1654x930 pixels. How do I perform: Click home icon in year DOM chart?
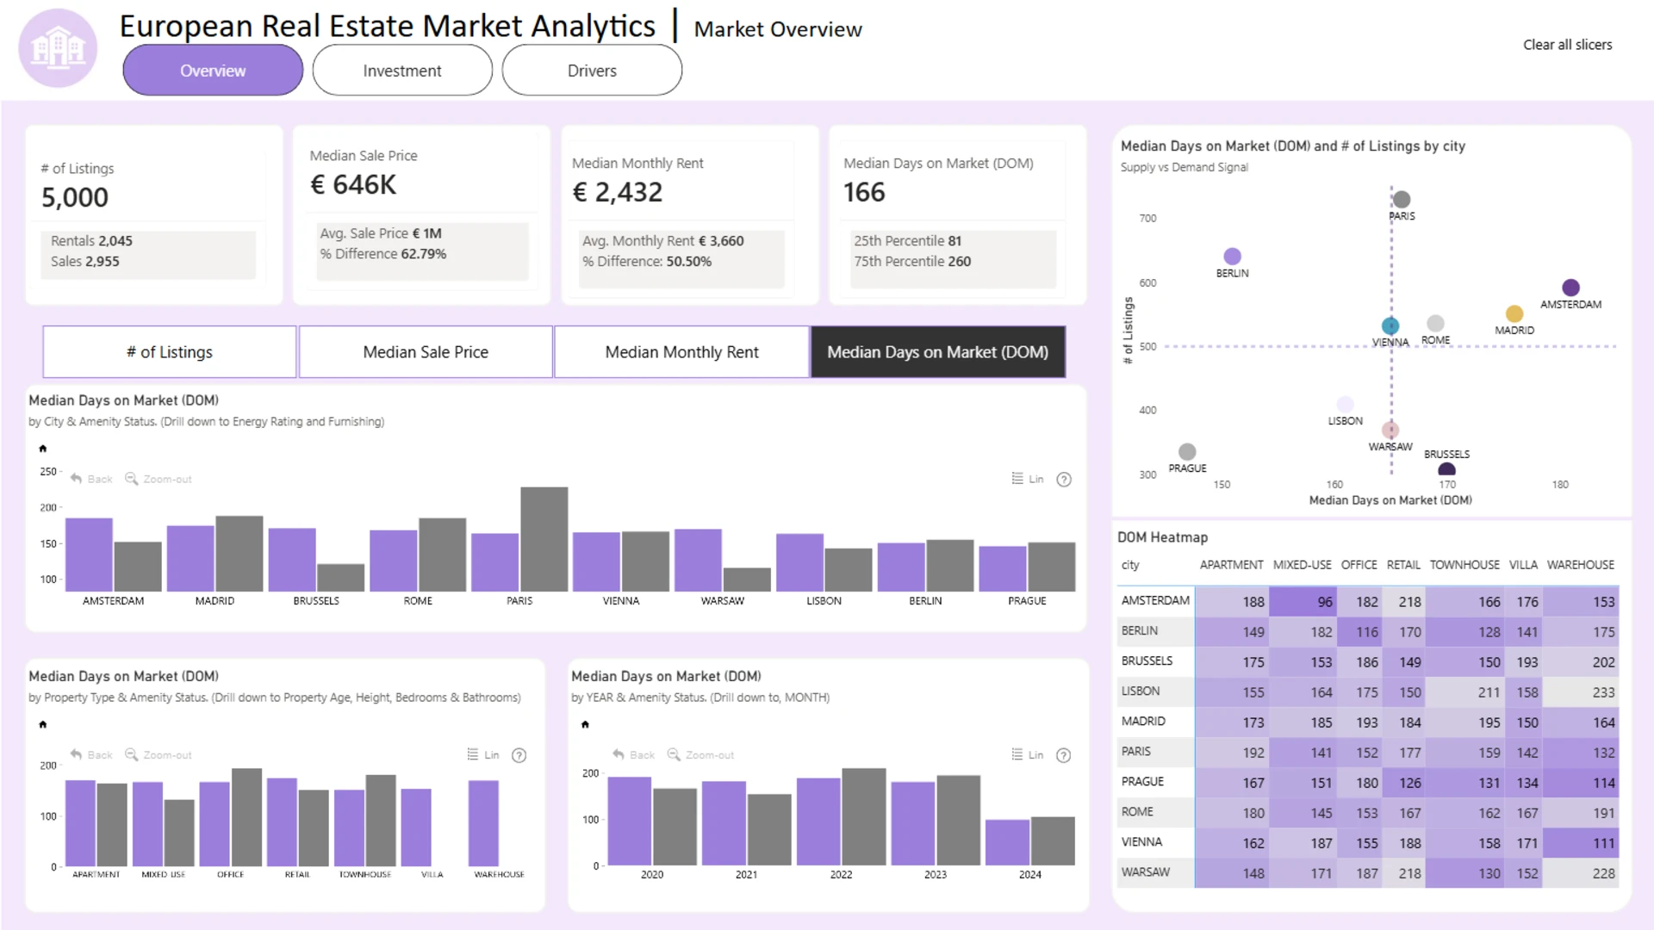pyautogui.click(x=586, y=724)
